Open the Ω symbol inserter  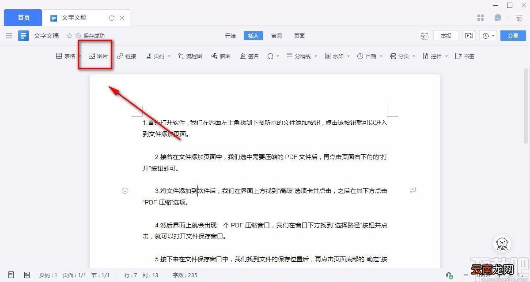(x=270, y=56)
